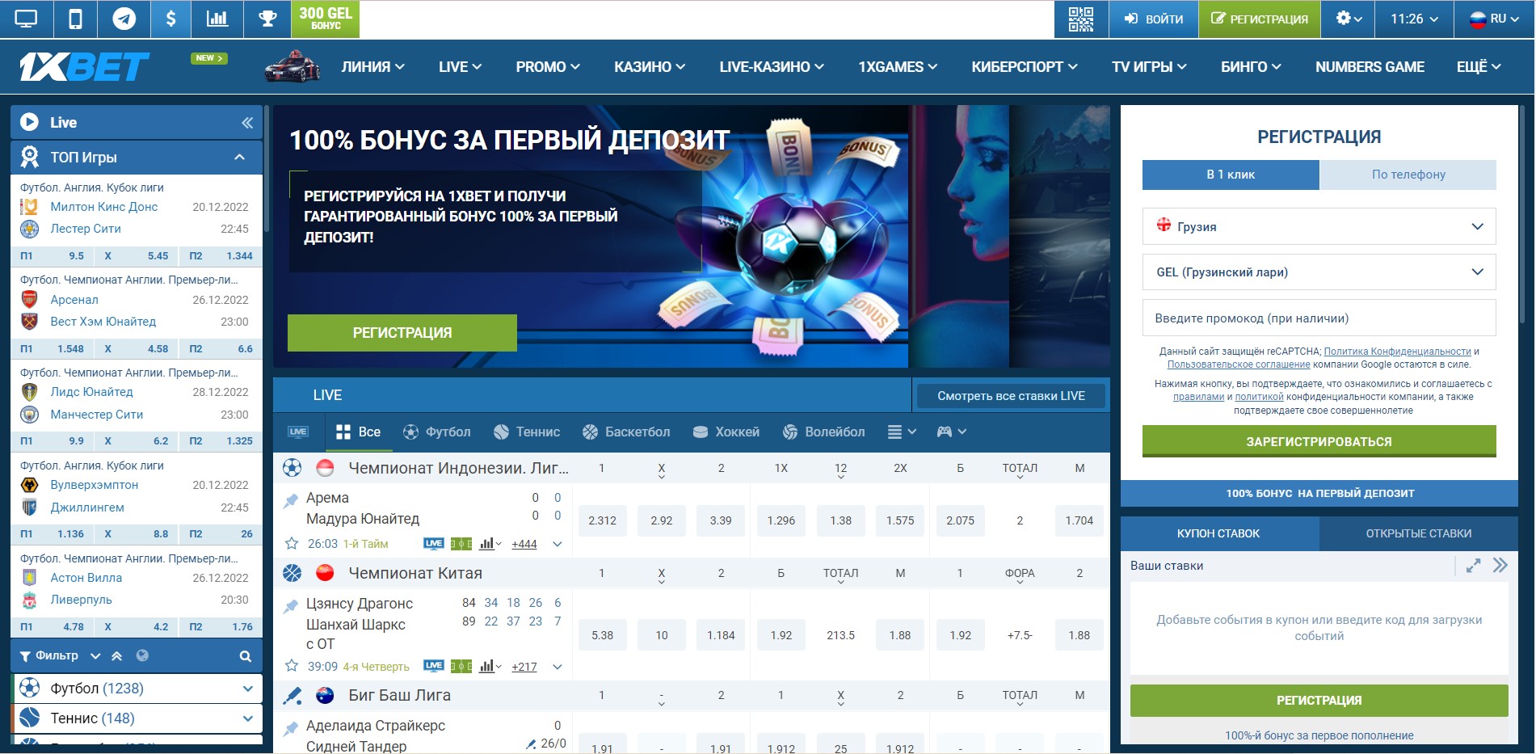Click the double up-arrow icon in Фильтр bar
The width and height of the screenshot is (1536, 754).
(117, 656)
